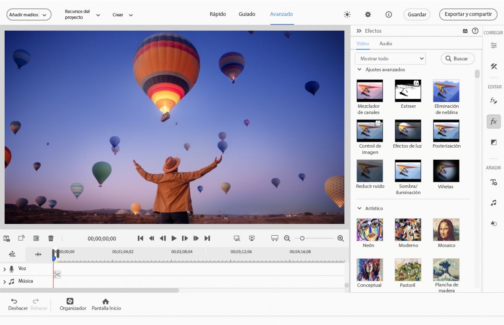Viewport: 504px width, 325px height.
Task: Open the Mostrar todo dropdown
Action: (390, 59)
